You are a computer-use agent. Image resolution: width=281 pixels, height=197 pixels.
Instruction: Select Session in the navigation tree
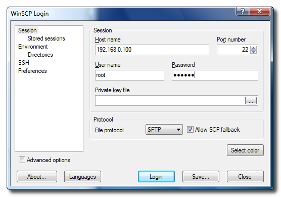tap(27, 30)
